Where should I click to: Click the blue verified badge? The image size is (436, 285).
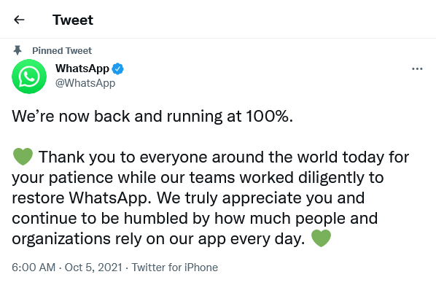point(117,69)
